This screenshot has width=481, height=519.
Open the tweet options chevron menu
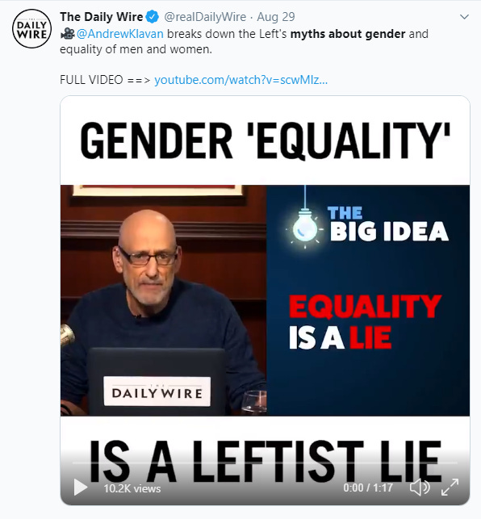[464, 17]
